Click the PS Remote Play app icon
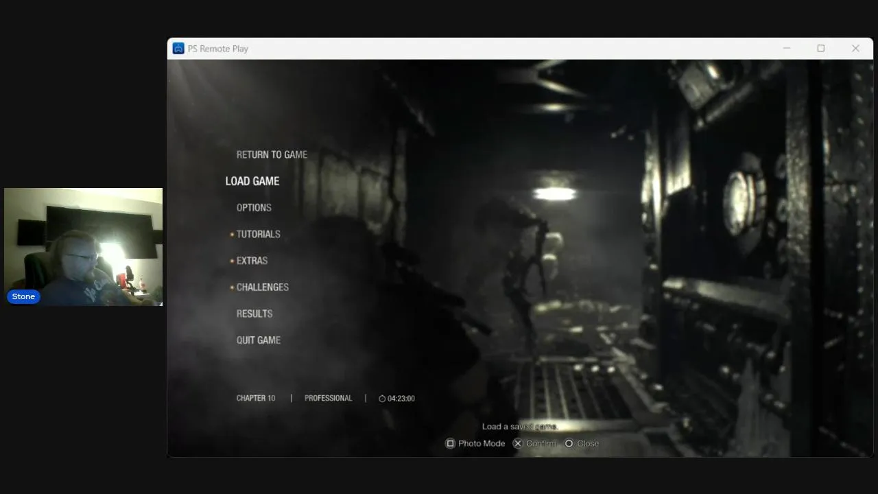This screenshot has height=494, width=878. tap(178, 49)
